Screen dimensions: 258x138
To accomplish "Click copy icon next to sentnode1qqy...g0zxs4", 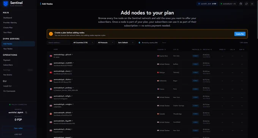I will point(72,54).
